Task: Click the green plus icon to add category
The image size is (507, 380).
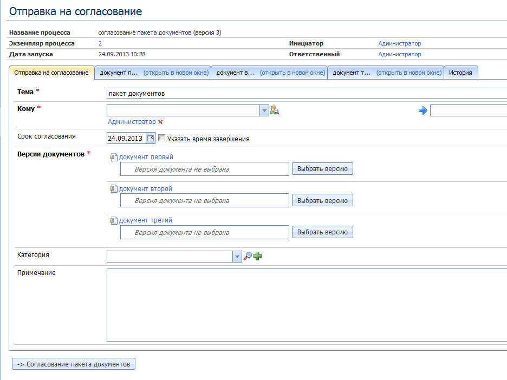Action: point(257,257)
